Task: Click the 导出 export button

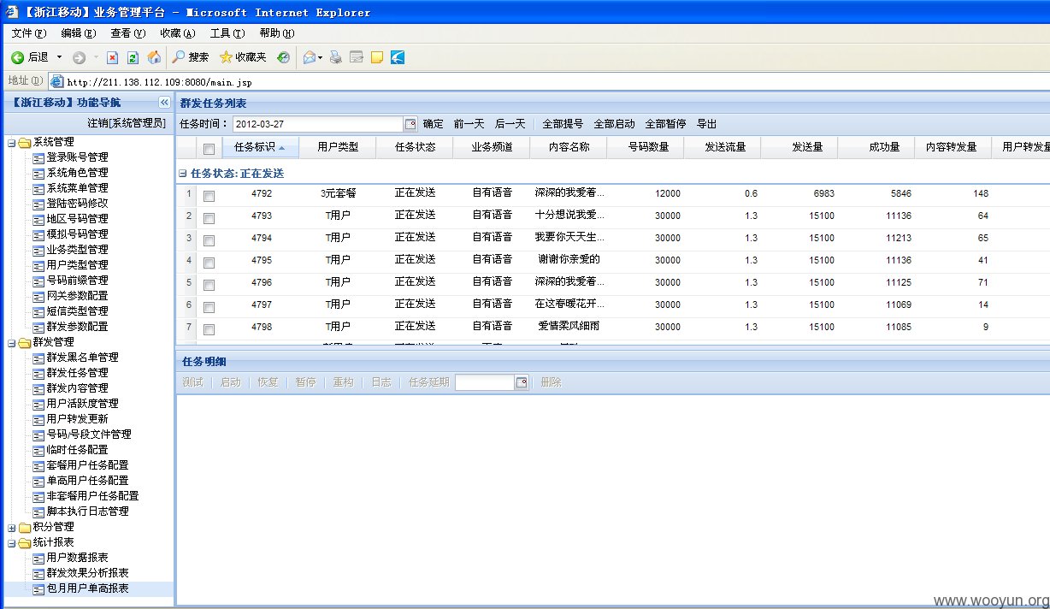Action: 707,124
